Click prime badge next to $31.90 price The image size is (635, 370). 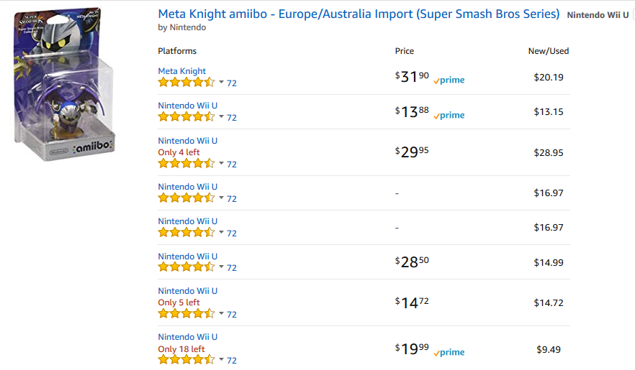coord(449,80)
